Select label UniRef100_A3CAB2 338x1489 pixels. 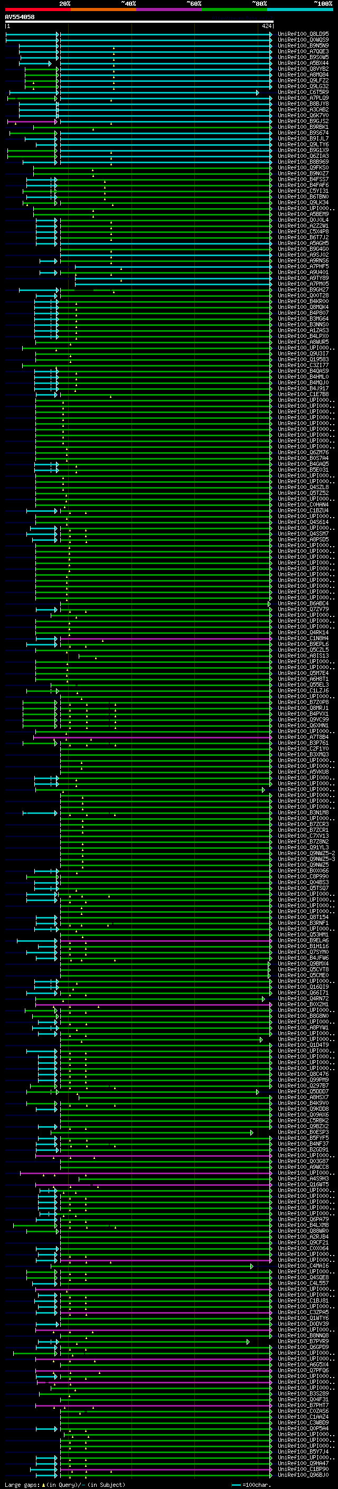pos(303,110)
